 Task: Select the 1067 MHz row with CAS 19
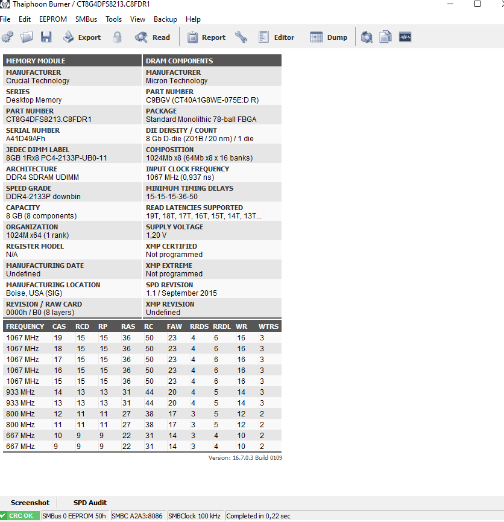pos(142,338)
